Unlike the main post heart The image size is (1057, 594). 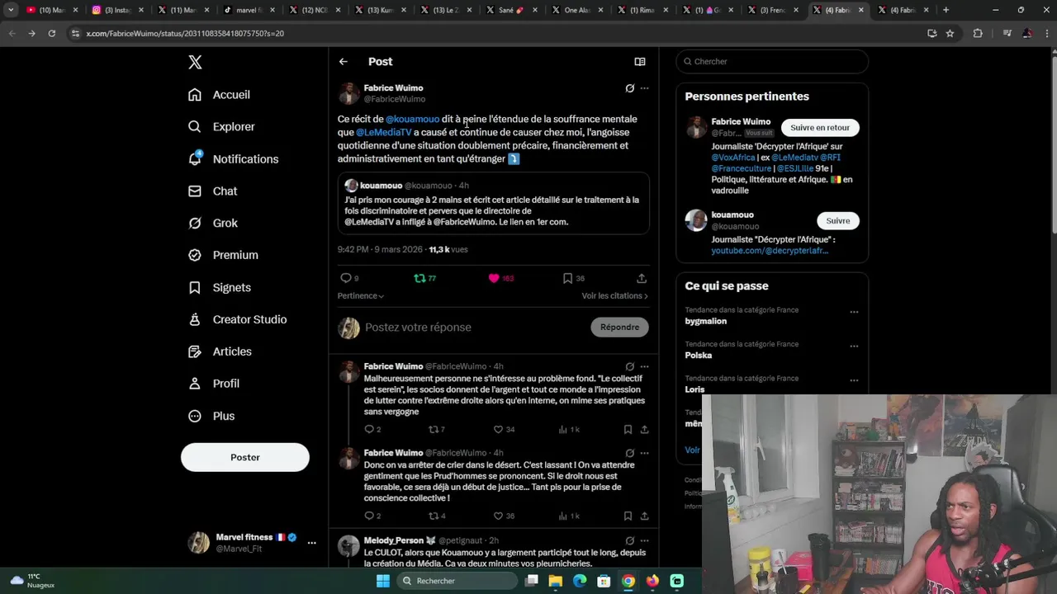[x=494, y=279]
